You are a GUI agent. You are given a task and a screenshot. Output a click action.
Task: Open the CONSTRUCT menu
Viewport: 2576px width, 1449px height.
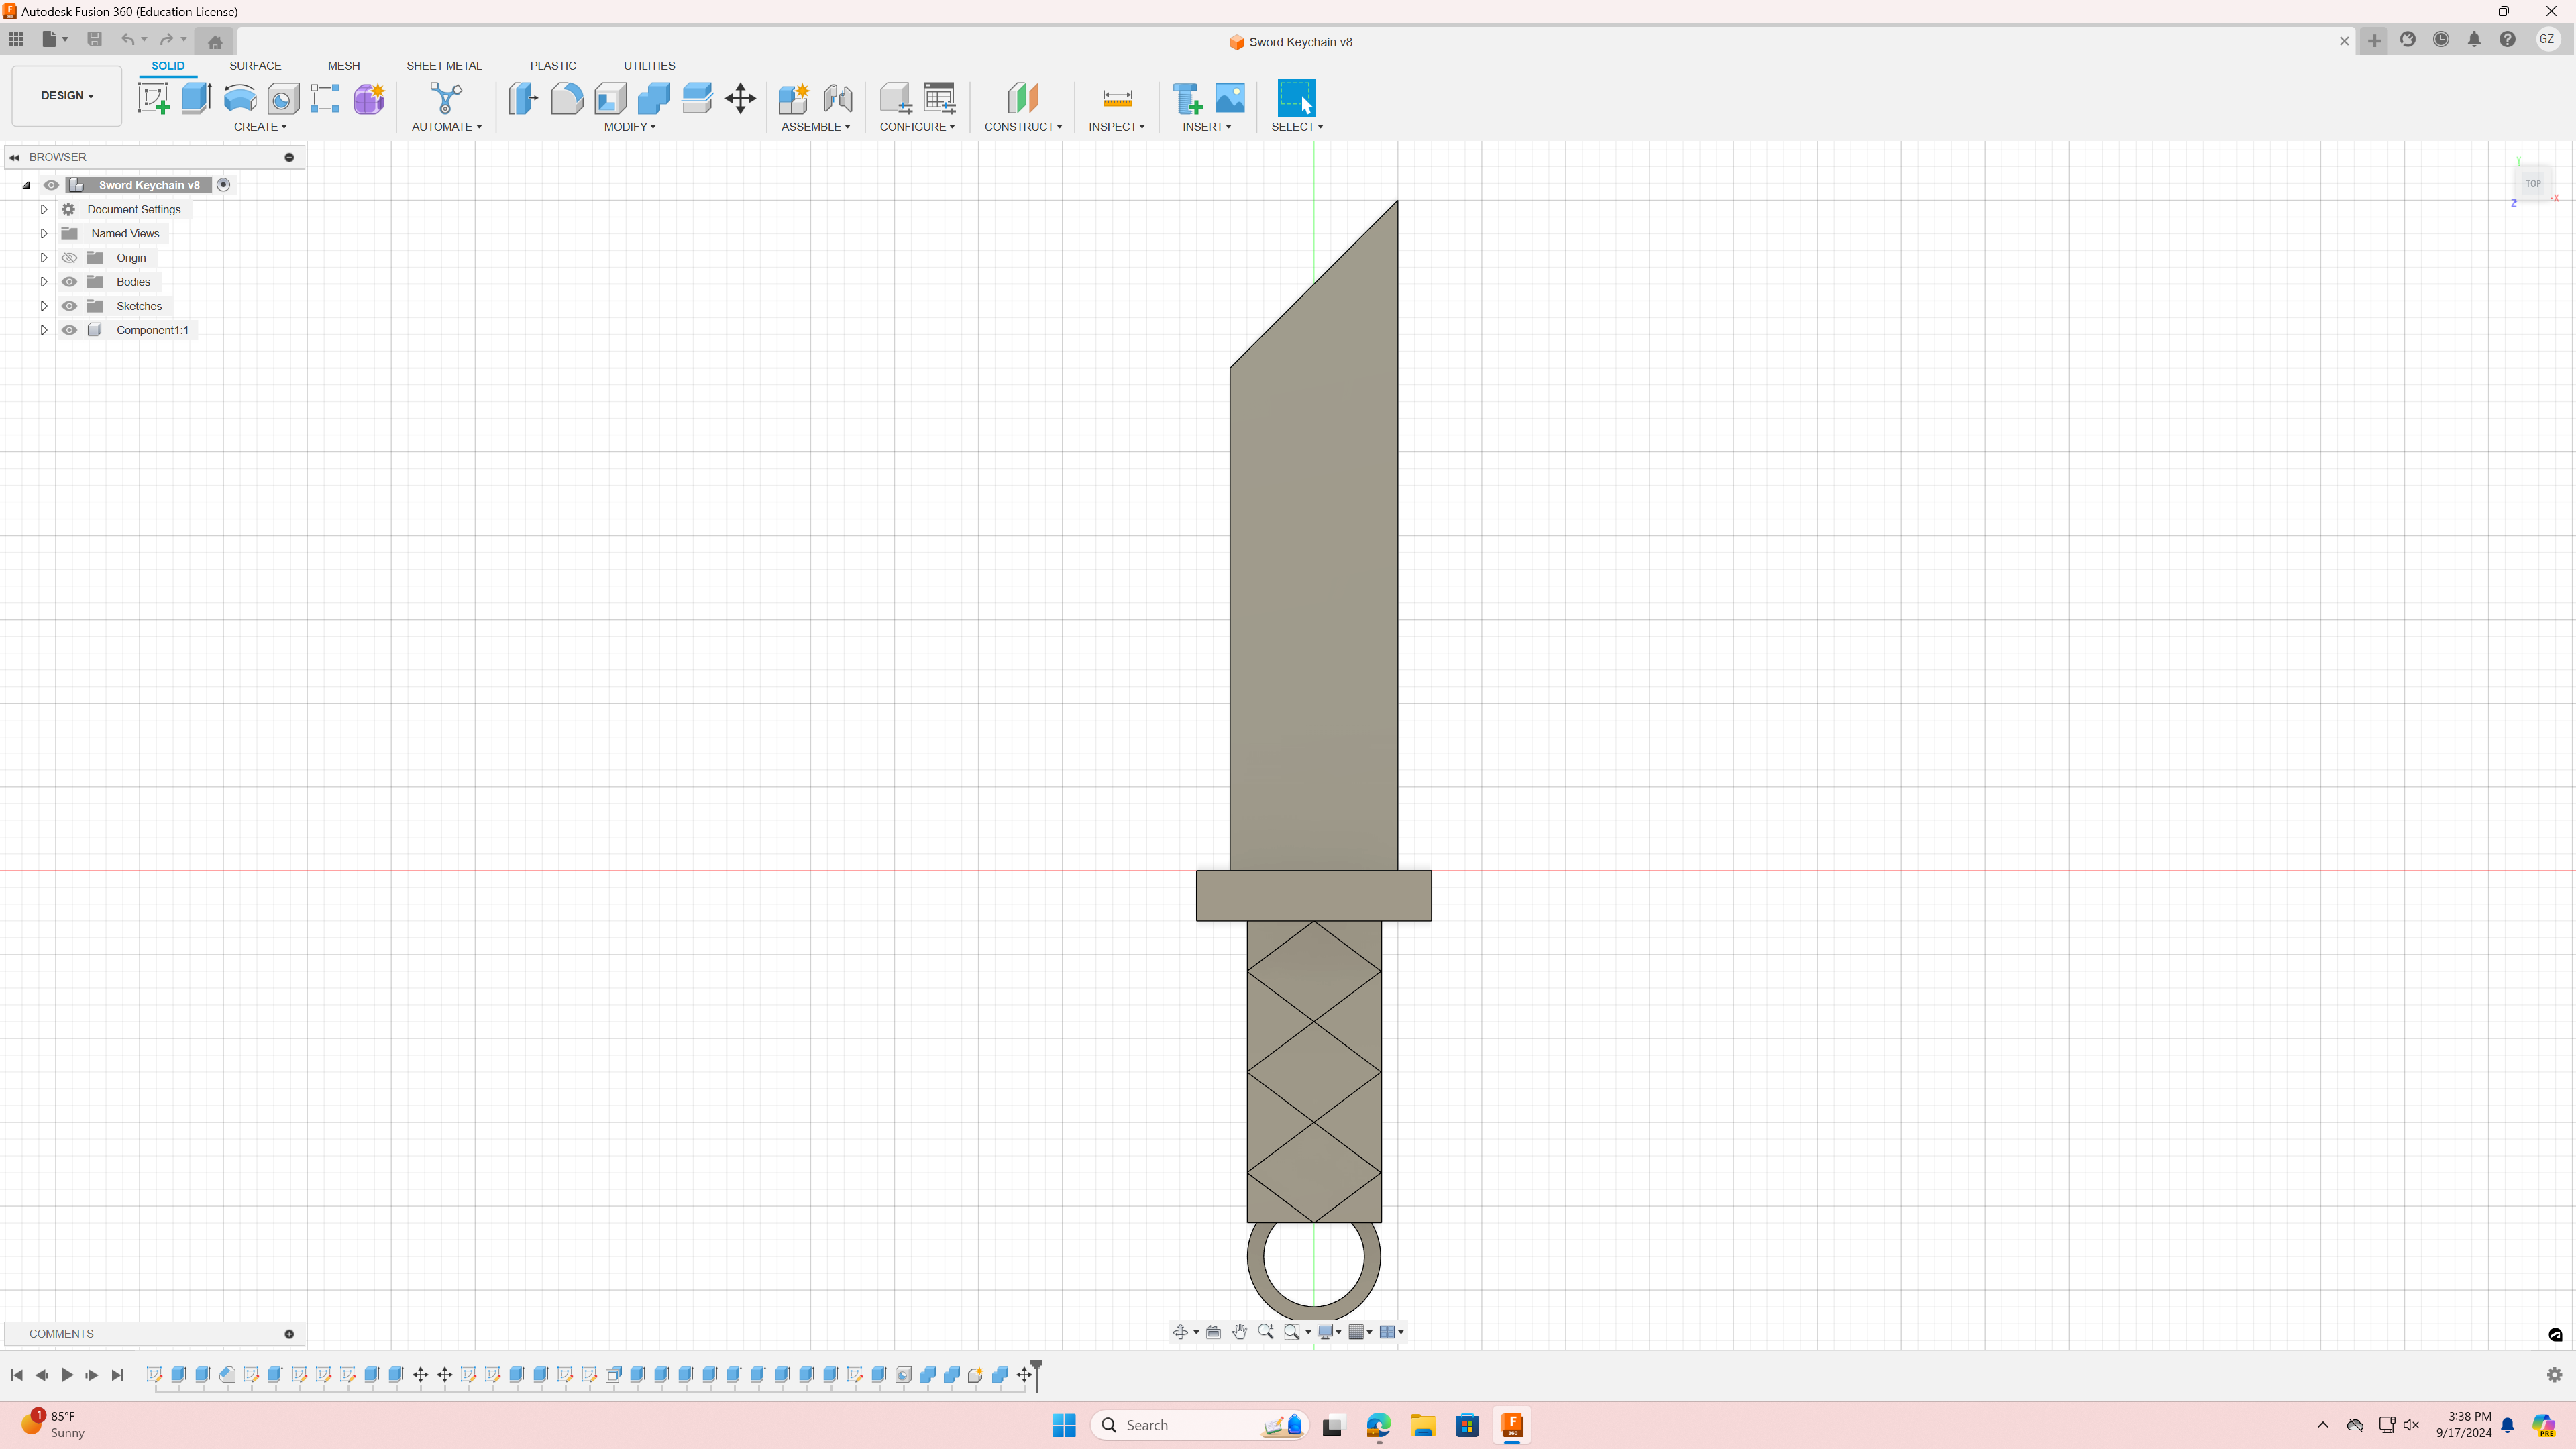click(x=1022, y=127)
